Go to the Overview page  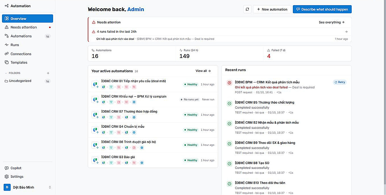tap(28, 19)
